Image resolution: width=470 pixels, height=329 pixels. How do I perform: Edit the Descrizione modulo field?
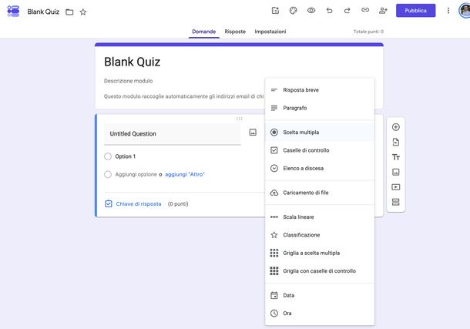click(129, 81)
